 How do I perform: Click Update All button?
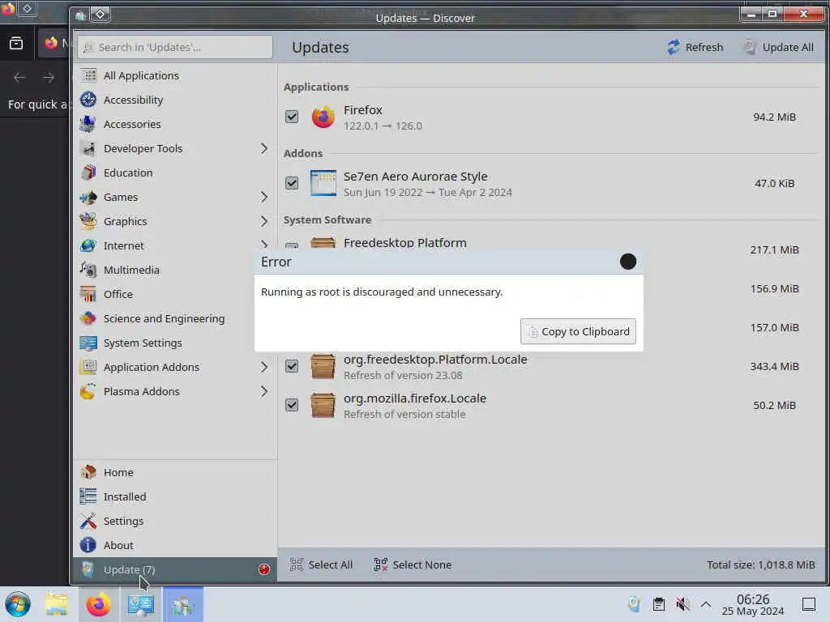pos(778,48)
